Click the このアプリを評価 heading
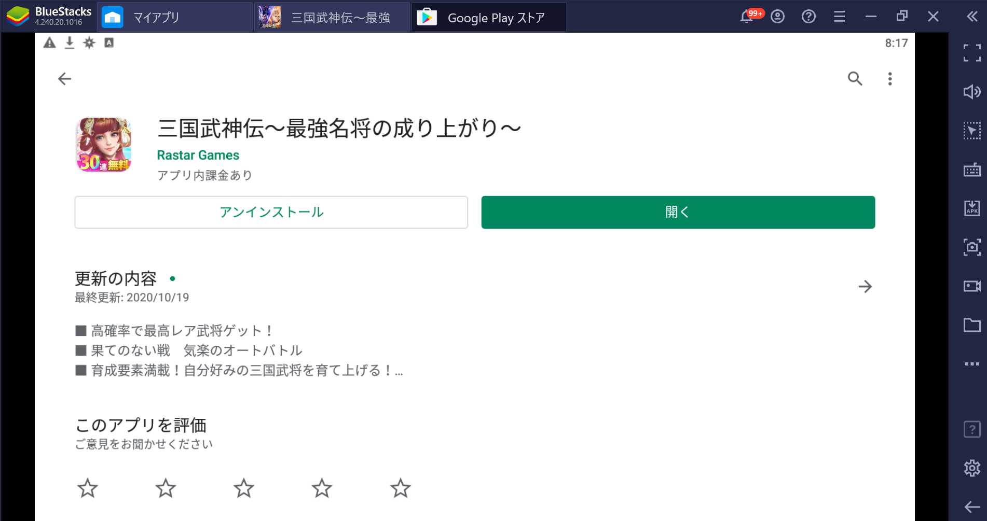 [141, 425]
